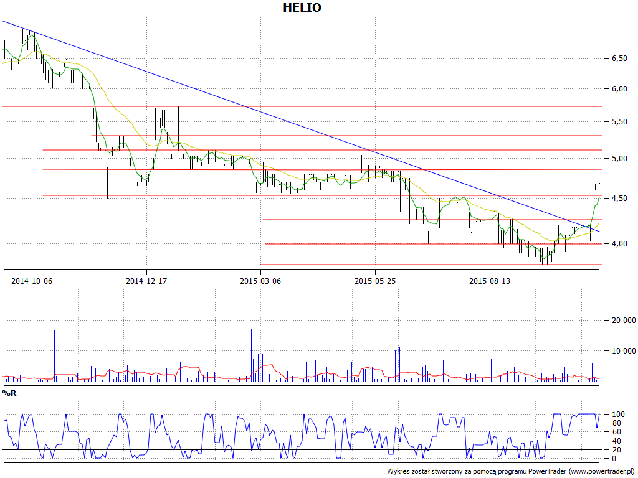Click the 4,50 price axis label
The height and width of the screenshot is (478, 638).
[x=619, y=199]
